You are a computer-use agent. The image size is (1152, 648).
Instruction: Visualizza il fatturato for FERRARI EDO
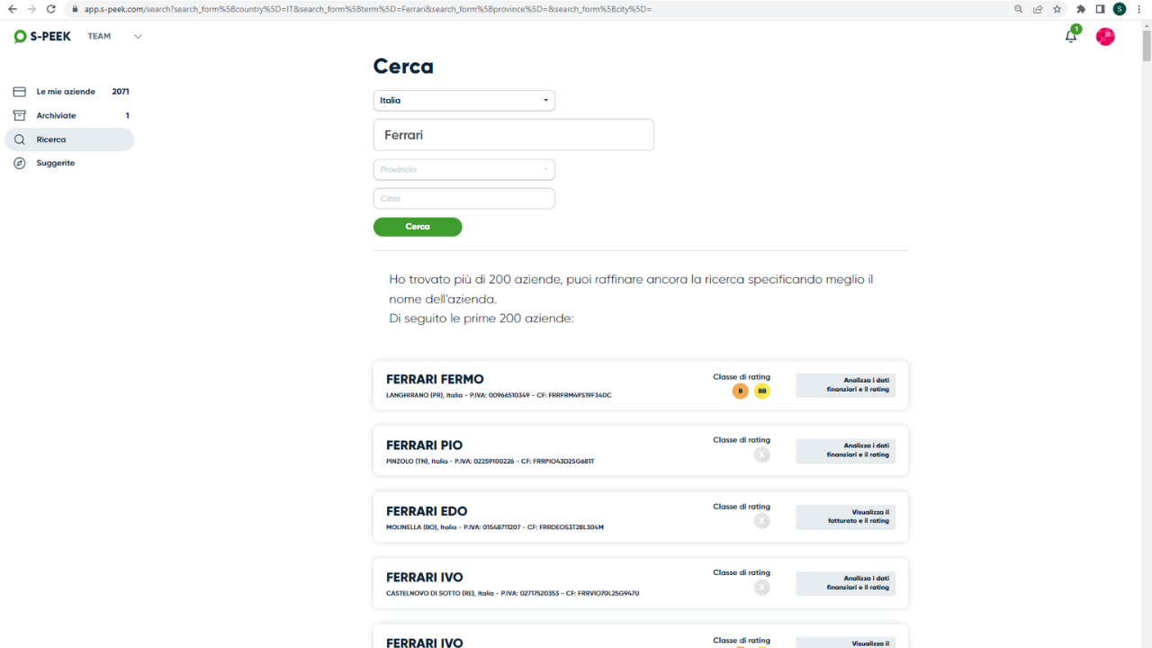coord(846,517)
